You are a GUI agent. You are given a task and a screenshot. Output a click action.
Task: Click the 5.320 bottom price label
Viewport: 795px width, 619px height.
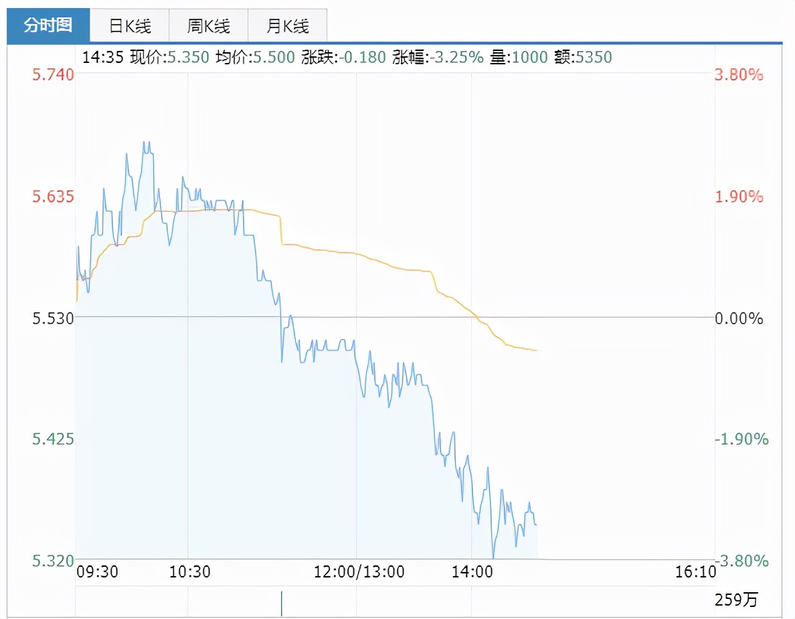[x=53, y=561]
